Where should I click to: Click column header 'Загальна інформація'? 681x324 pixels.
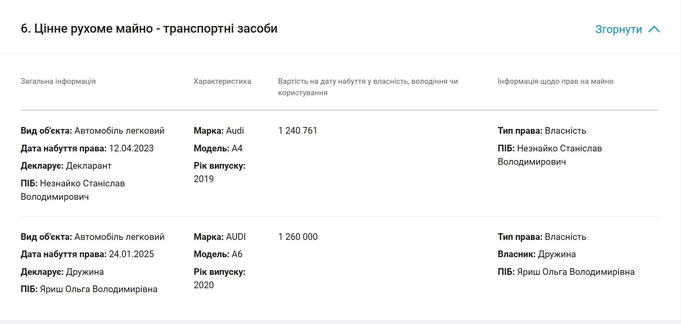(x=58, y=81)
